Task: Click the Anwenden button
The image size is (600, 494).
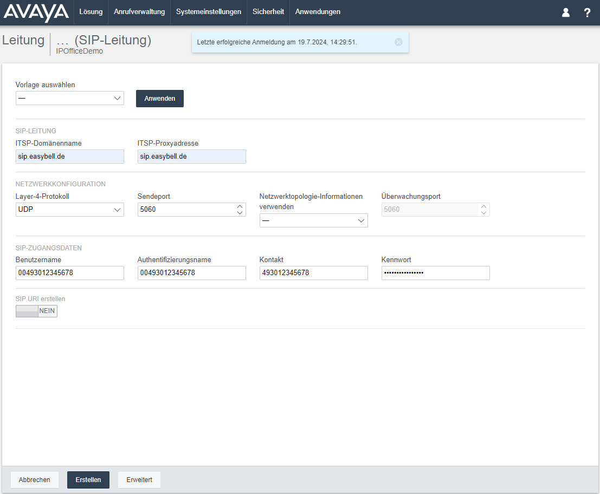Action: coord(160,99)
